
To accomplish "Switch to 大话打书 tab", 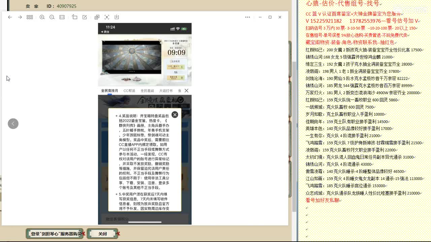I will 166,91.
